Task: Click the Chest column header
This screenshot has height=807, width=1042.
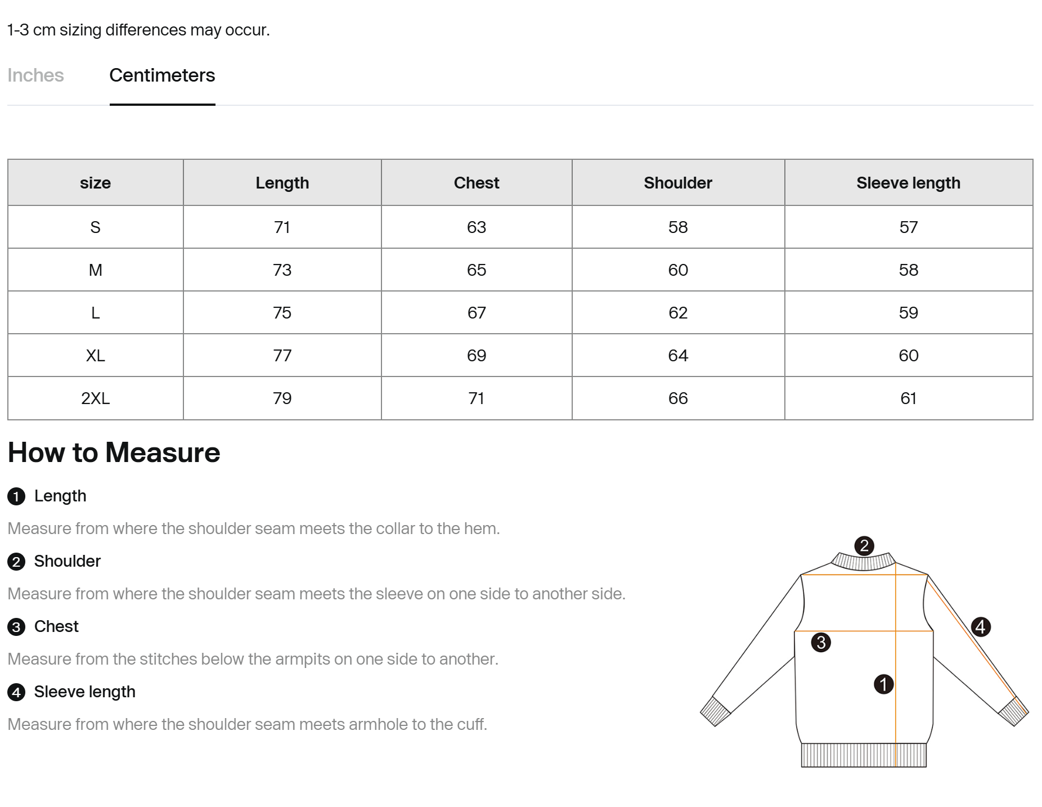Action: click(477, 183)
